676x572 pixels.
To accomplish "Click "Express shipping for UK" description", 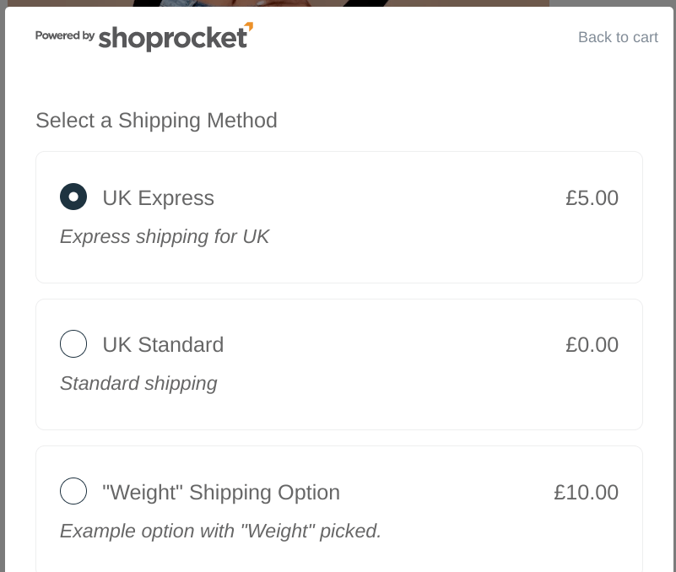I will point(165,237).
